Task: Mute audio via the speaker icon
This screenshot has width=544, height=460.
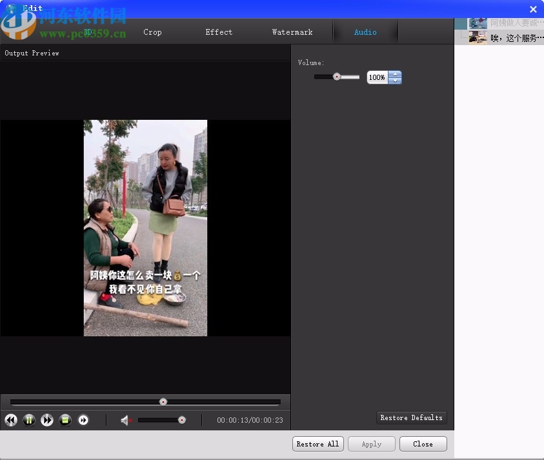Action: [125, 419]
